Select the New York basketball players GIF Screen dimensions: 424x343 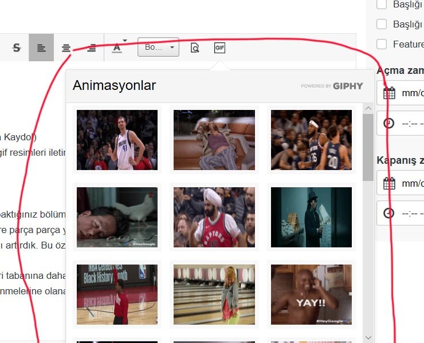(311, 140)
